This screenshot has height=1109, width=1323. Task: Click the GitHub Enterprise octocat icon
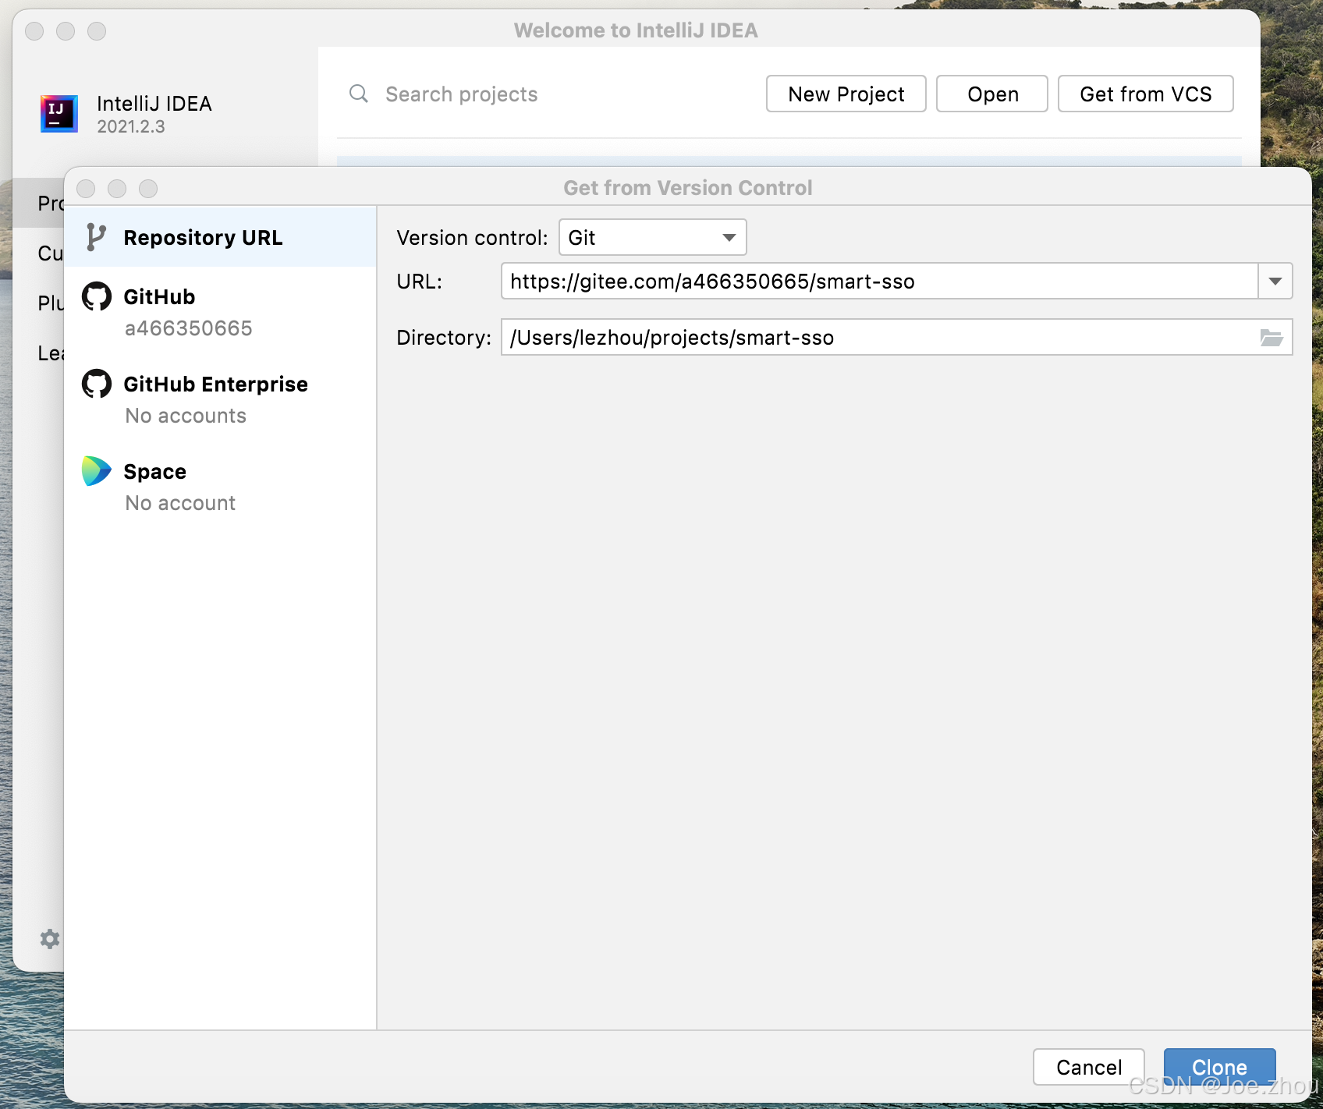coord(97,384)
